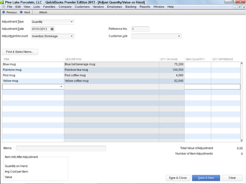The image size is (246, 184).
Task: Click the Previous arrow icon
Action: (x=4, y=12)
